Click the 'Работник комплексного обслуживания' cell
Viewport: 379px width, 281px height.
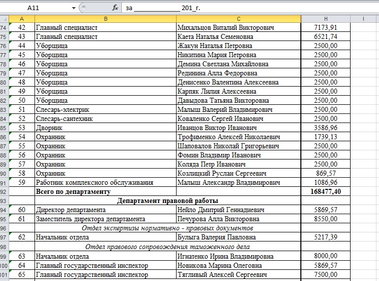pos(105,183)
